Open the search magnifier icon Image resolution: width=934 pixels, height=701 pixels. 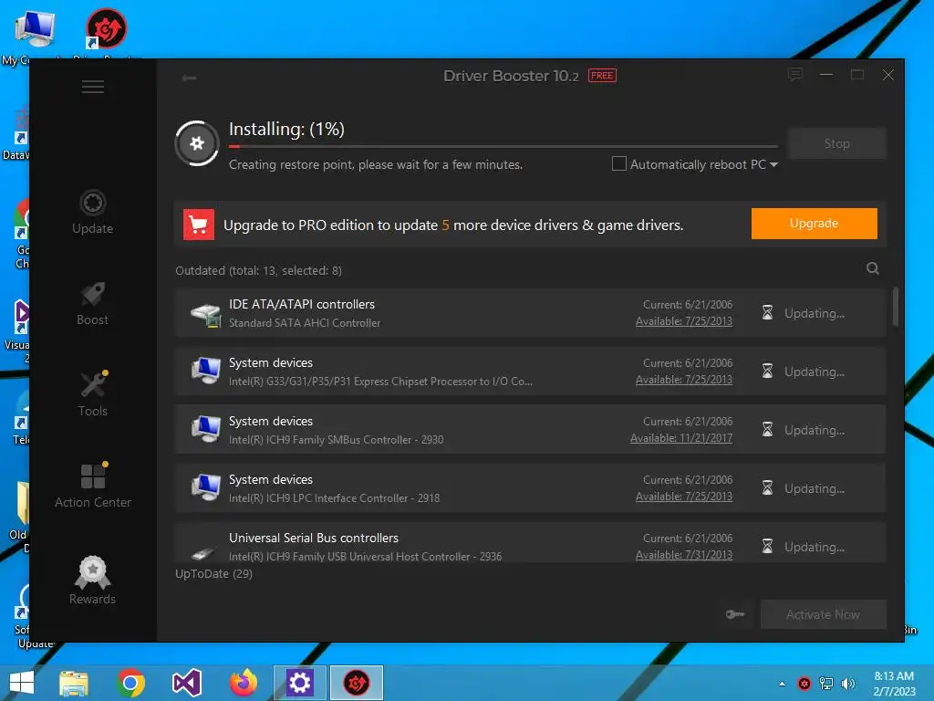(873, 268)
